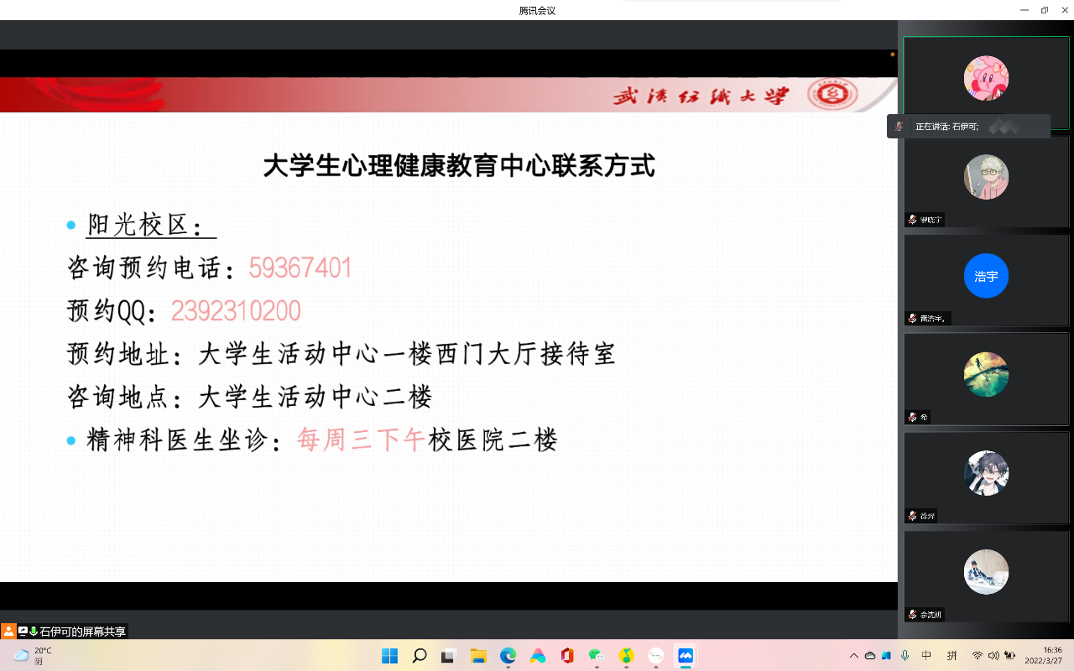The height and width of the screenshot is (671, 1074).
Task: Click the Tencent Meeting taskbar icon
Action: click(686, 656)
